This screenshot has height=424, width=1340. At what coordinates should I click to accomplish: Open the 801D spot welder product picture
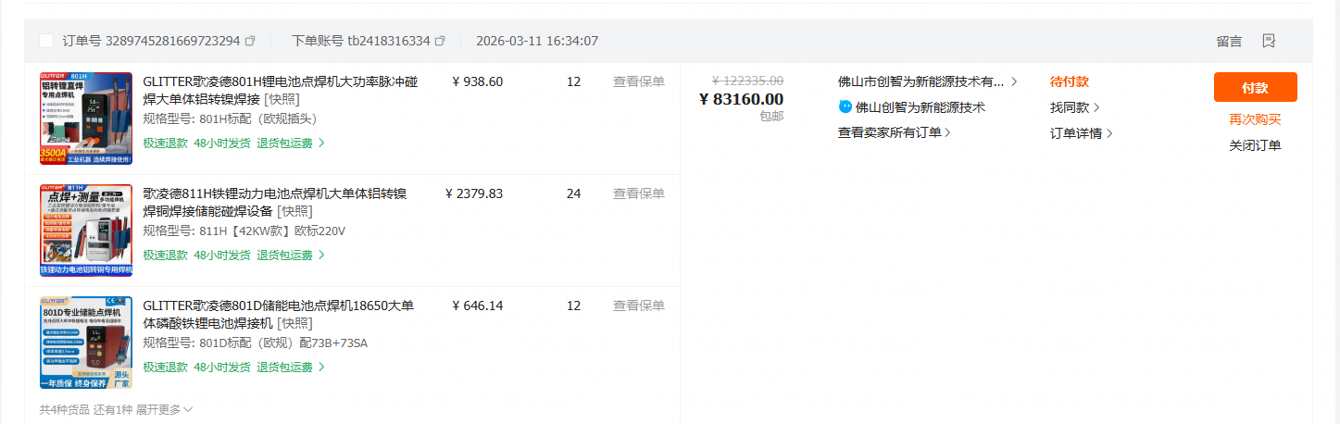86,342
